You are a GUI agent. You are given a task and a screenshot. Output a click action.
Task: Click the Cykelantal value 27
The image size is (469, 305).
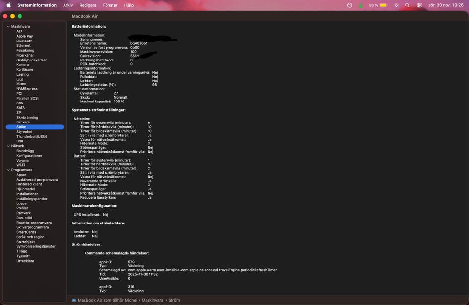pos(116,93)
